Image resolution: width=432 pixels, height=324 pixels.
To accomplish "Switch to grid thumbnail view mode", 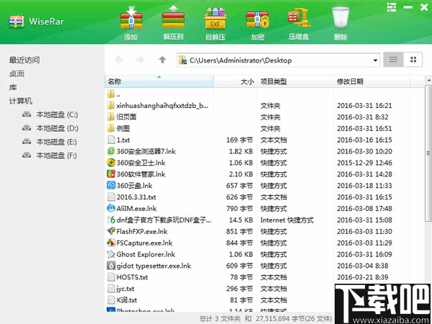I will pos(413,60).
